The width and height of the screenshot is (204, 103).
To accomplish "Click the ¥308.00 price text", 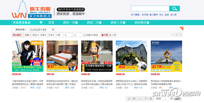I will click(x=155, y=74).
